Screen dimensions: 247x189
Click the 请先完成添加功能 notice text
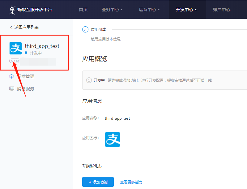tap(160, 80)
